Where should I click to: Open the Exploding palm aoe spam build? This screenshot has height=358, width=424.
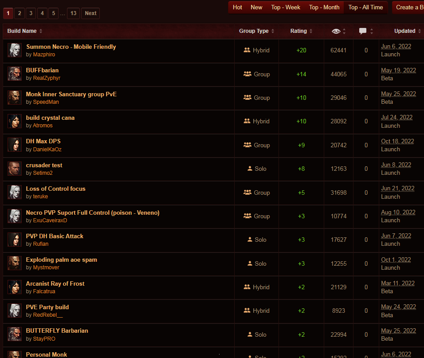[61, 260]
